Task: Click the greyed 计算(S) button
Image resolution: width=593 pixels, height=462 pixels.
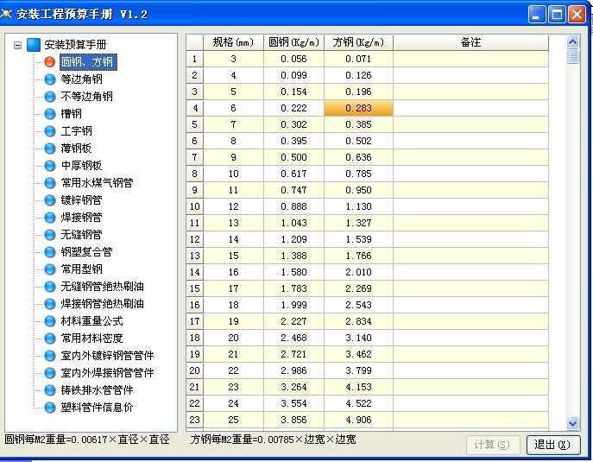Action: (493, 445)
